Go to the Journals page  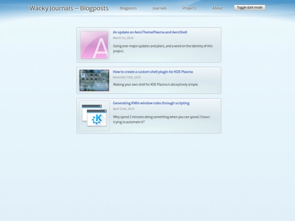(160, 8)
